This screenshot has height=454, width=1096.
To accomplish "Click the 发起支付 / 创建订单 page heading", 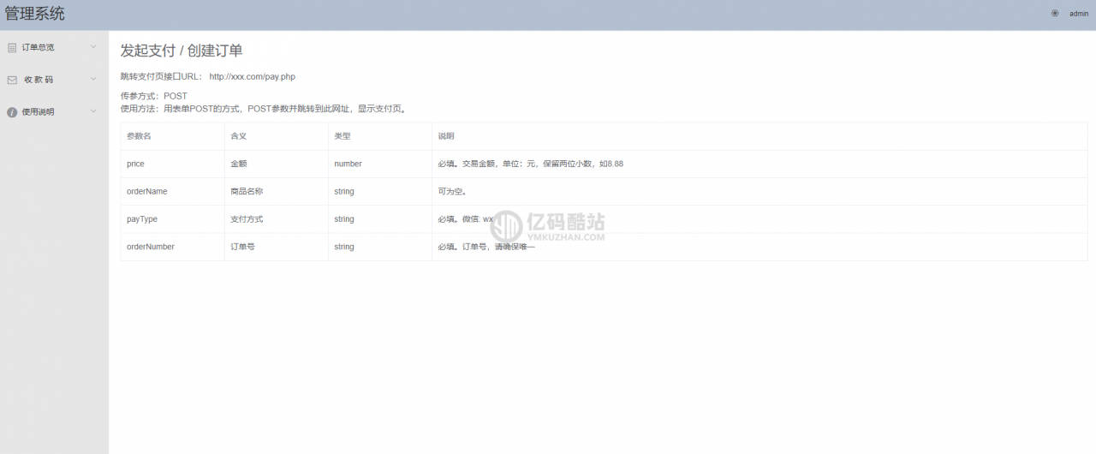I will 182,51.
